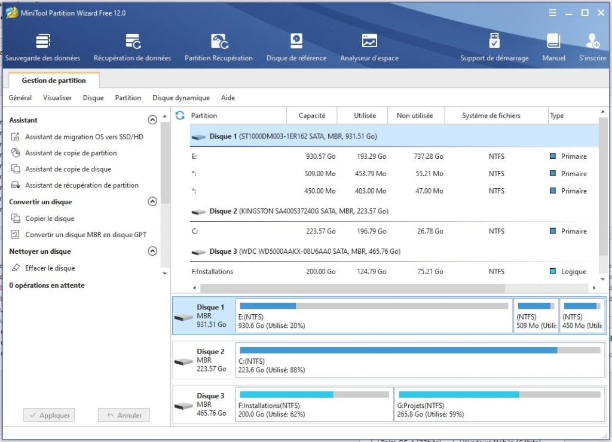Open the Manuel help icon
Image resolution: width=612 pixels, height=442 pixels.
pyautogui.click(x=553, y=48)
